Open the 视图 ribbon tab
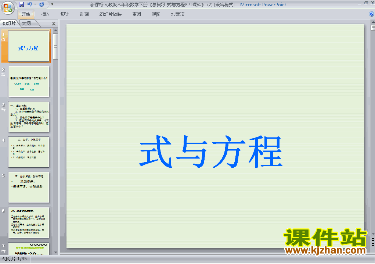375x264 pixels. point(156,14)
